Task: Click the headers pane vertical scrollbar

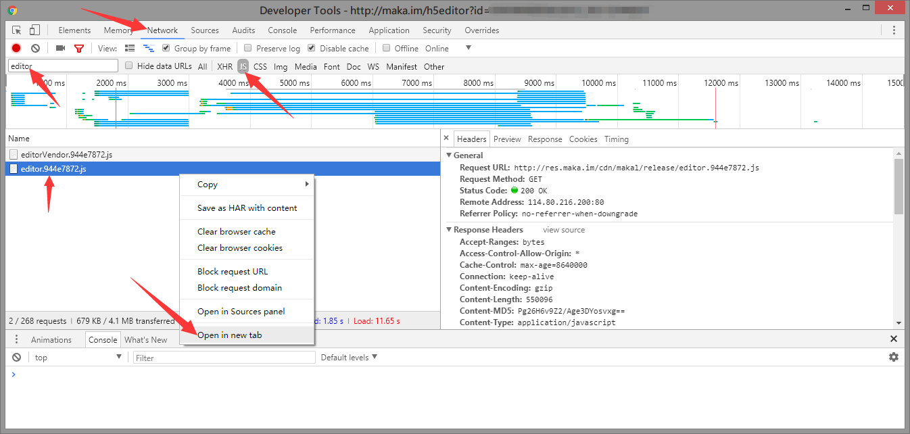Action: point(899,186)
